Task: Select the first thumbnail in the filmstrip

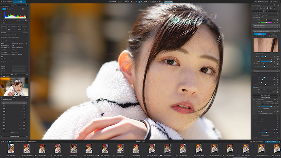Action: pos(11,148)
